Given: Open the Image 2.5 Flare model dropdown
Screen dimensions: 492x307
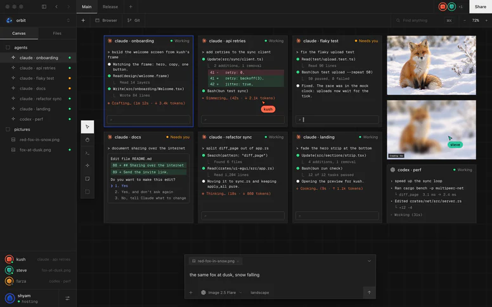Looking at the screenshot, I should pos(221,292).
